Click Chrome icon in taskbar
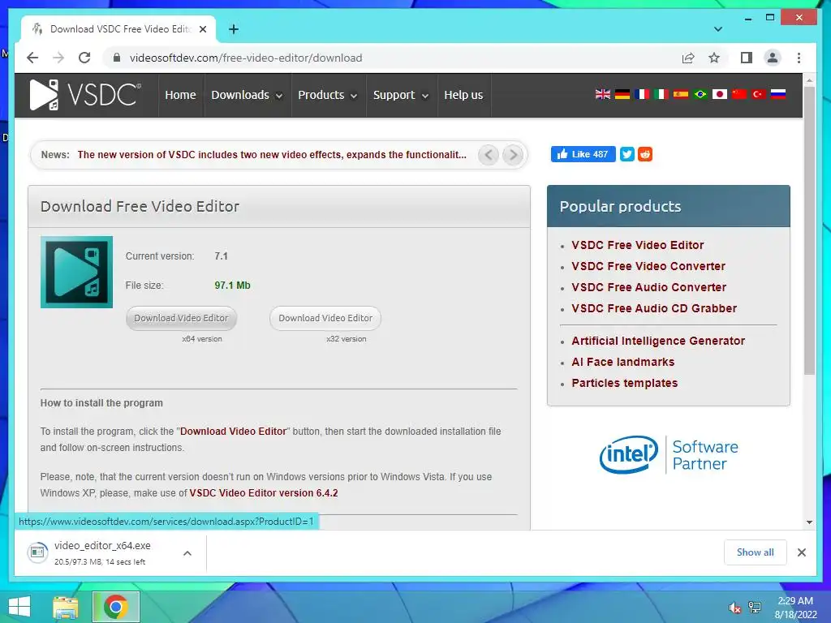The height and width of the screenshot is (623, 831). point(115,607)
